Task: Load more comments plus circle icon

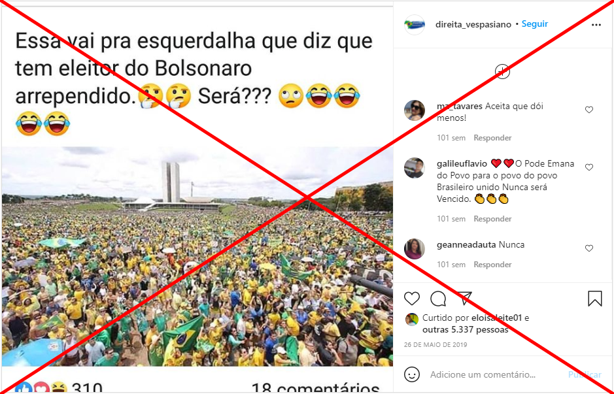Action: click(502, 72)
